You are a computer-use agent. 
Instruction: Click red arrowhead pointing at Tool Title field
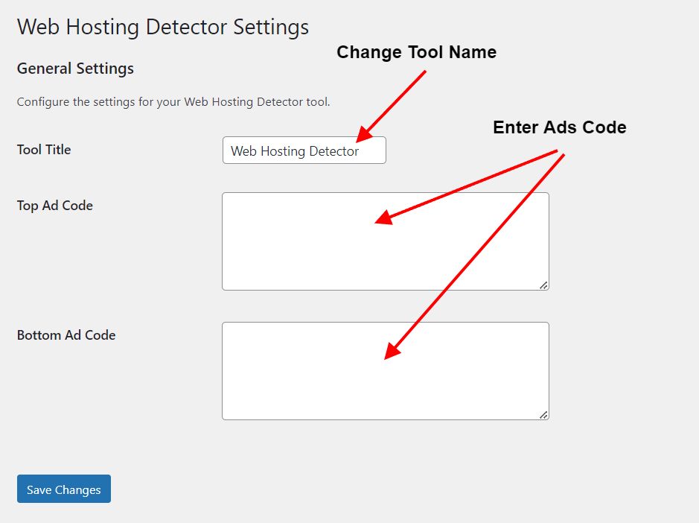tap(365, 134)
